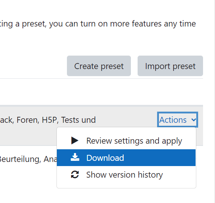215x203 pixels.
Task: Click the blank space left of Create preset
Action: point(33,66)
